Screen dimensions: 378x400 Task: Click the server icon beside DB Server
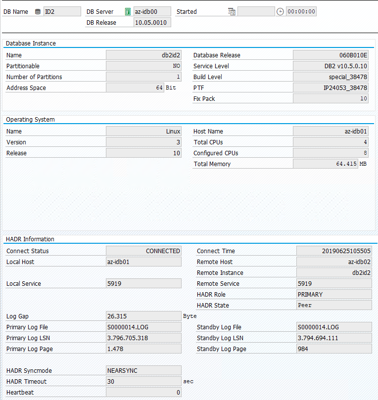pyautogui.click(x=128, y=12)
